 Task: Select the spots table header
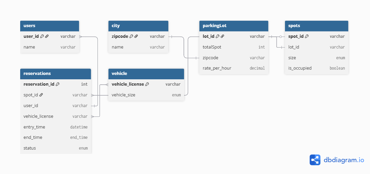(x=317, y=26)
